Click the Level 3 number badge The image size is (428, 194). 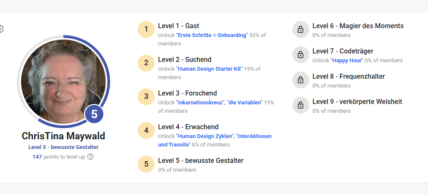(146, 97)
